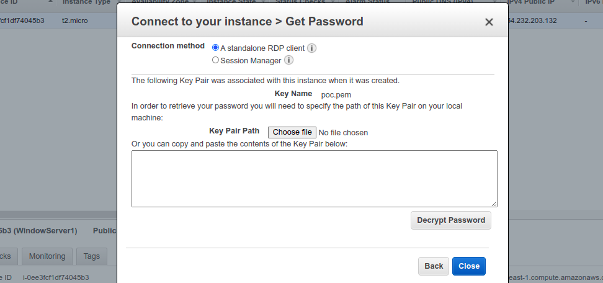603x283 pixels.
Task: Go Back in the connect dialog
Action: 434,266
